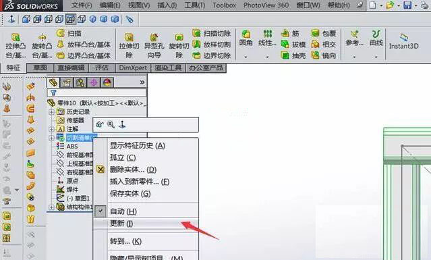Select the Swept Cut (扫描切除) tool
This screenshot has width=431, height=260.
tap(211, 33)
